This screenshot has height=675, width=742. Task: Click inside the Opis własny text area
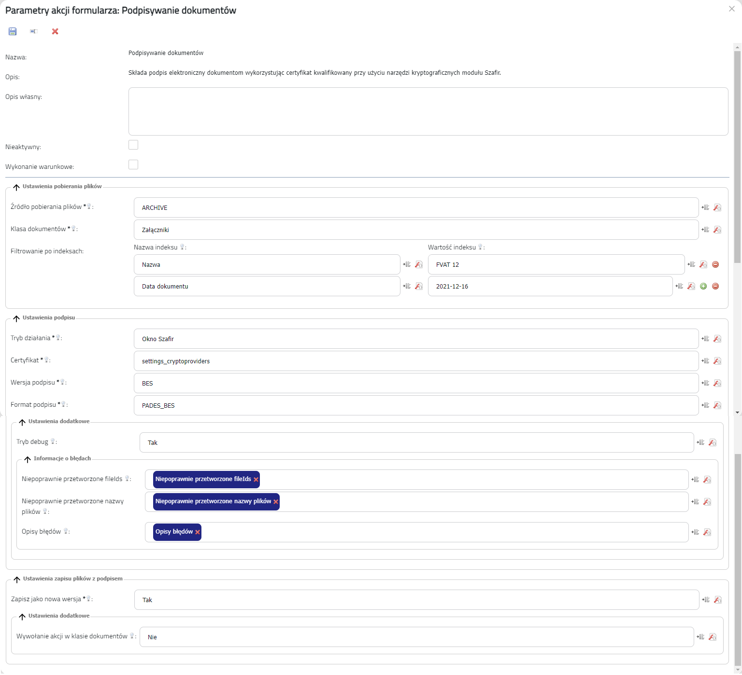tap(428, 111)
